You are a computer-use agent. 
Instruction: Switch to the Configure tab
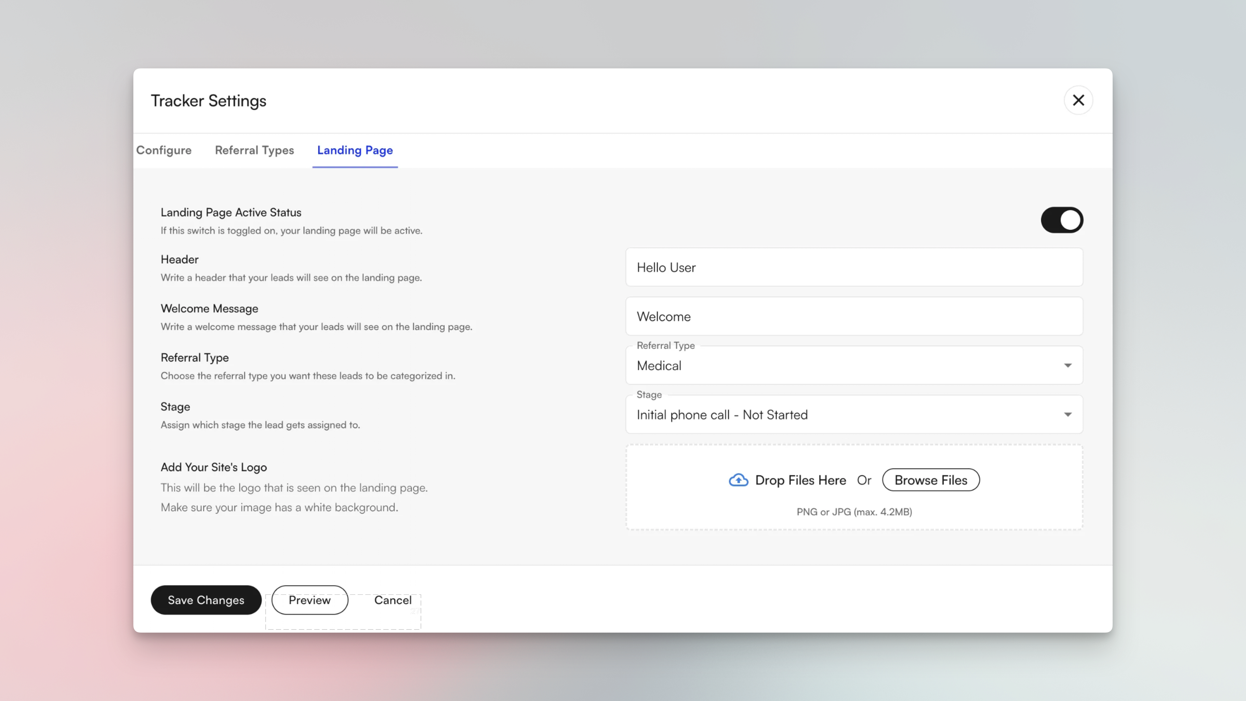[163, 150]
